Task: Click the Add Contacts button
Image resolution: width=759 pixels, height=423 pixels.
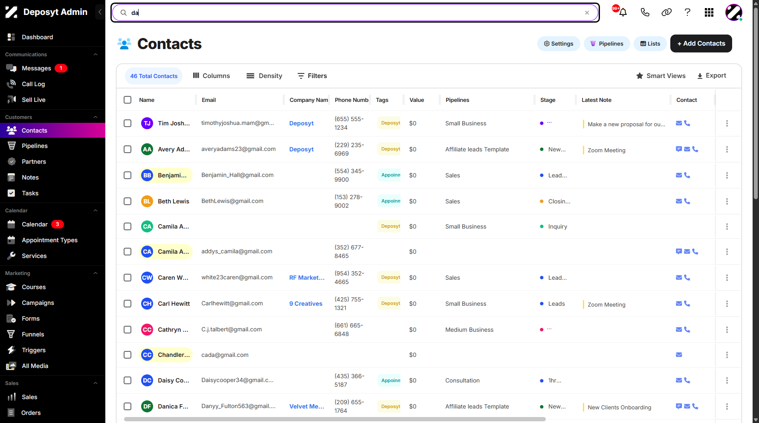Action: (x=701, y=43)
